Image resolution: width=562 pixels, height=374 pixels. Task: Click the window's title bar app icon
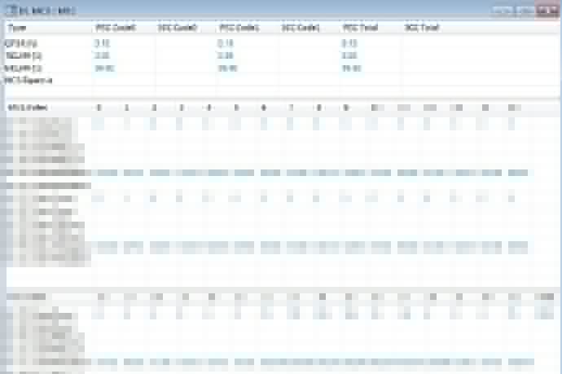[x=12, y=11]
